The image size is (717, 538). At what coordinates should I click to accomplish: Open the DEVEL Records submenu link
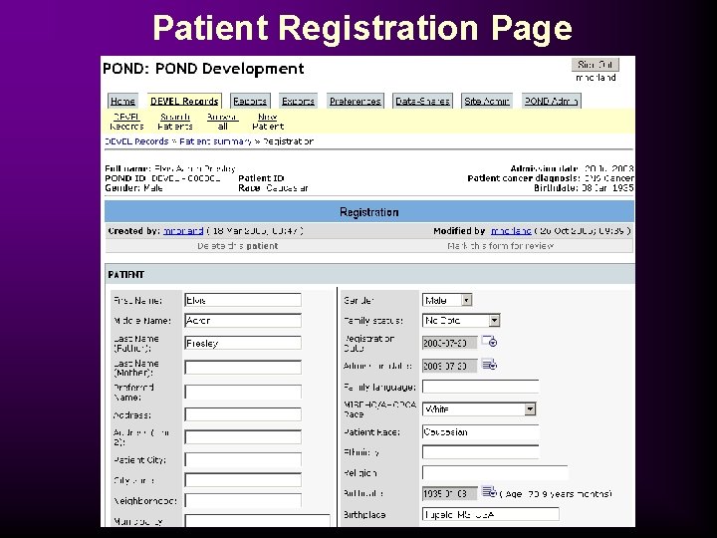tap(126, 122)
